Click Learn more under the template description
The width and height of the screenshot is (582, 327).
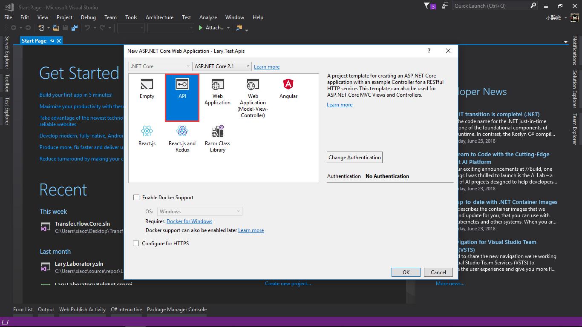click(340, 105)
